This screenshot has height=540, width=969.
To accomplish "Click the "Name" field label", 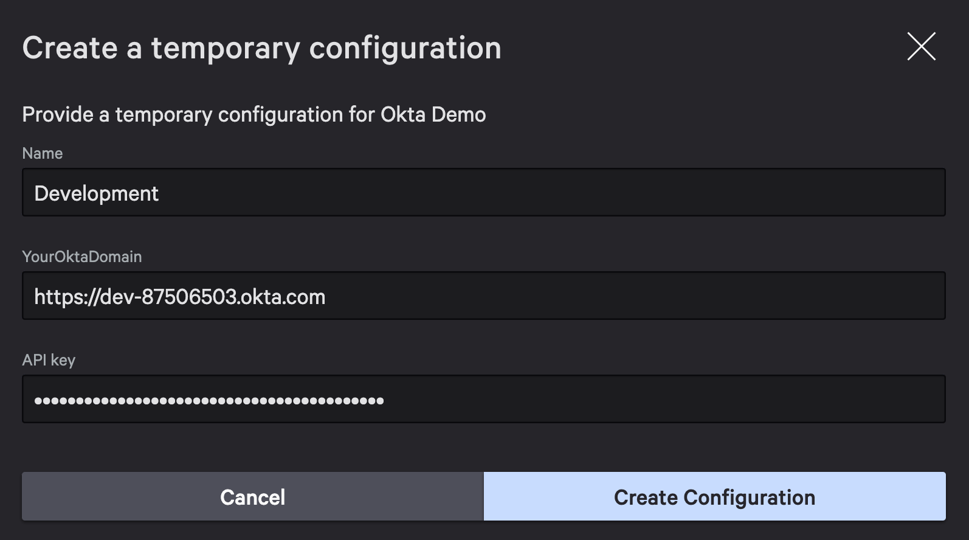I will 42,153.
